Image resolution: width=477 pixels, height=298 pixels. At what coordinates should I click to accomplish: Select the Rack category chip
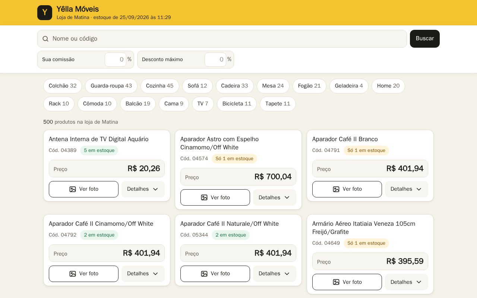point(59,104)
